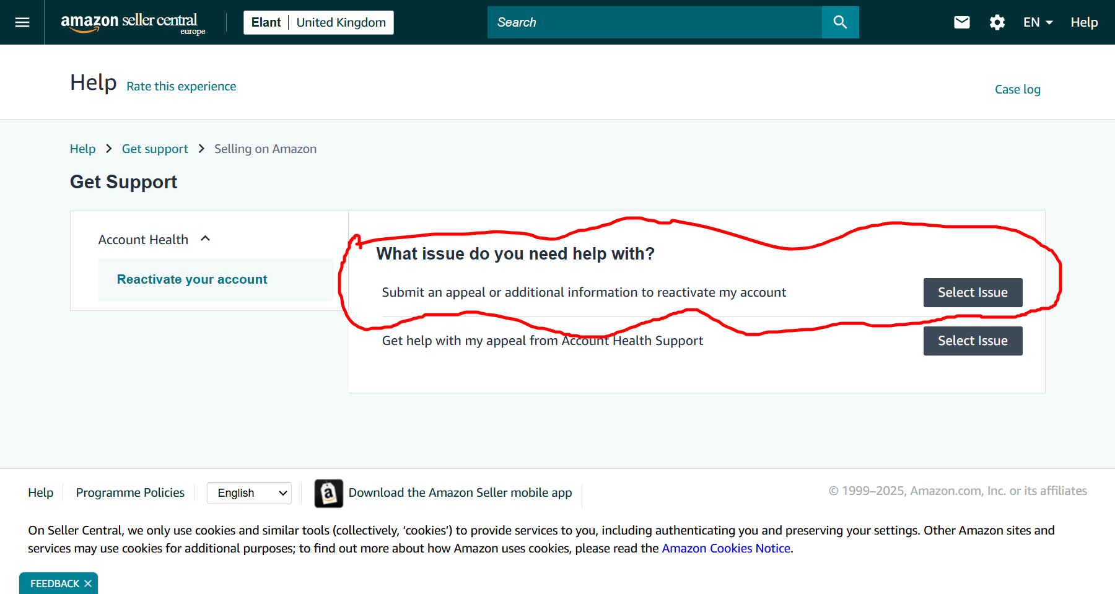Select Reactivate your account menu item

[x=216, y=279]
